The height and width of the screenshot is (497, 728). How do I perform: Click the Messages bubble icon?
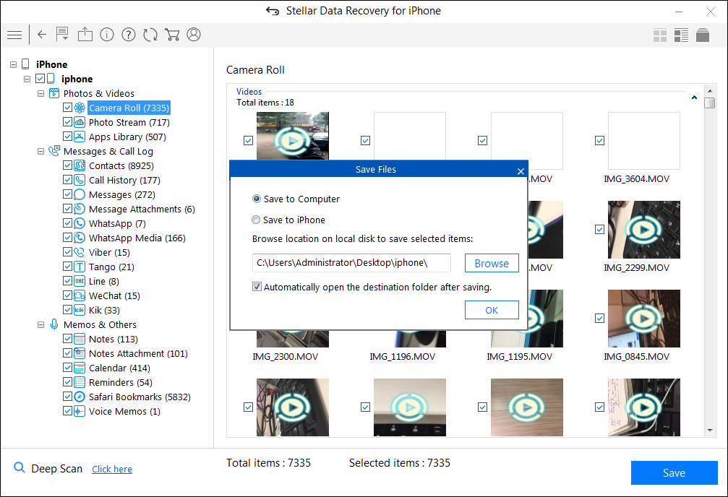80,194
